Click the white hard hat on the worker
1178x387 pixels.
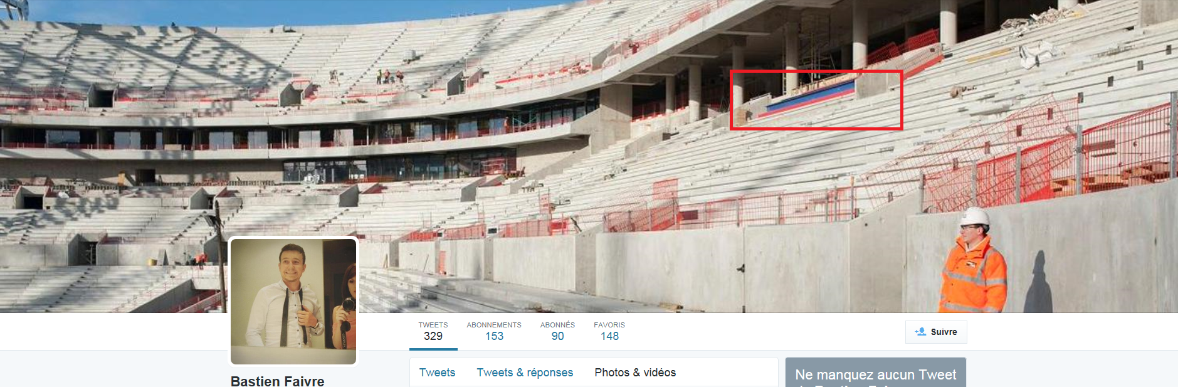pyautogui.click(x=975, y=216)
